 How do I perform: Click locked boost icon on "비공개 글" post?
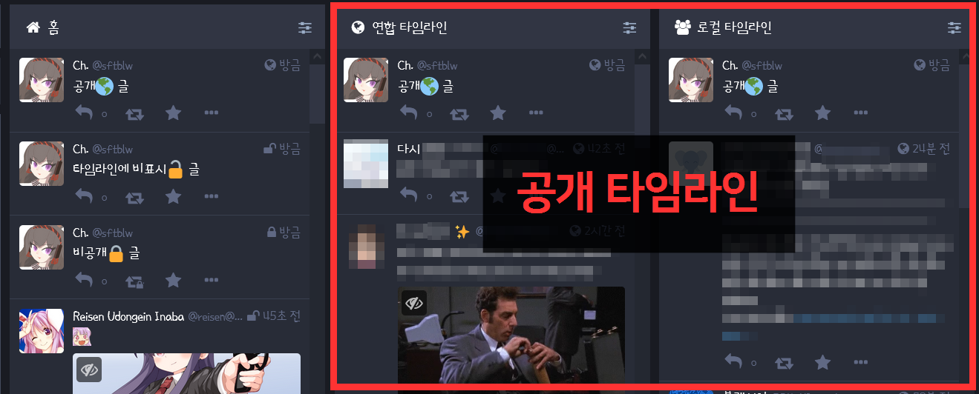pyautogui.click(x=135, y=281)
